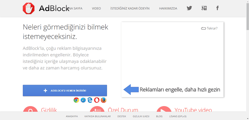Click the Safari browser icon

coord(83,100)
